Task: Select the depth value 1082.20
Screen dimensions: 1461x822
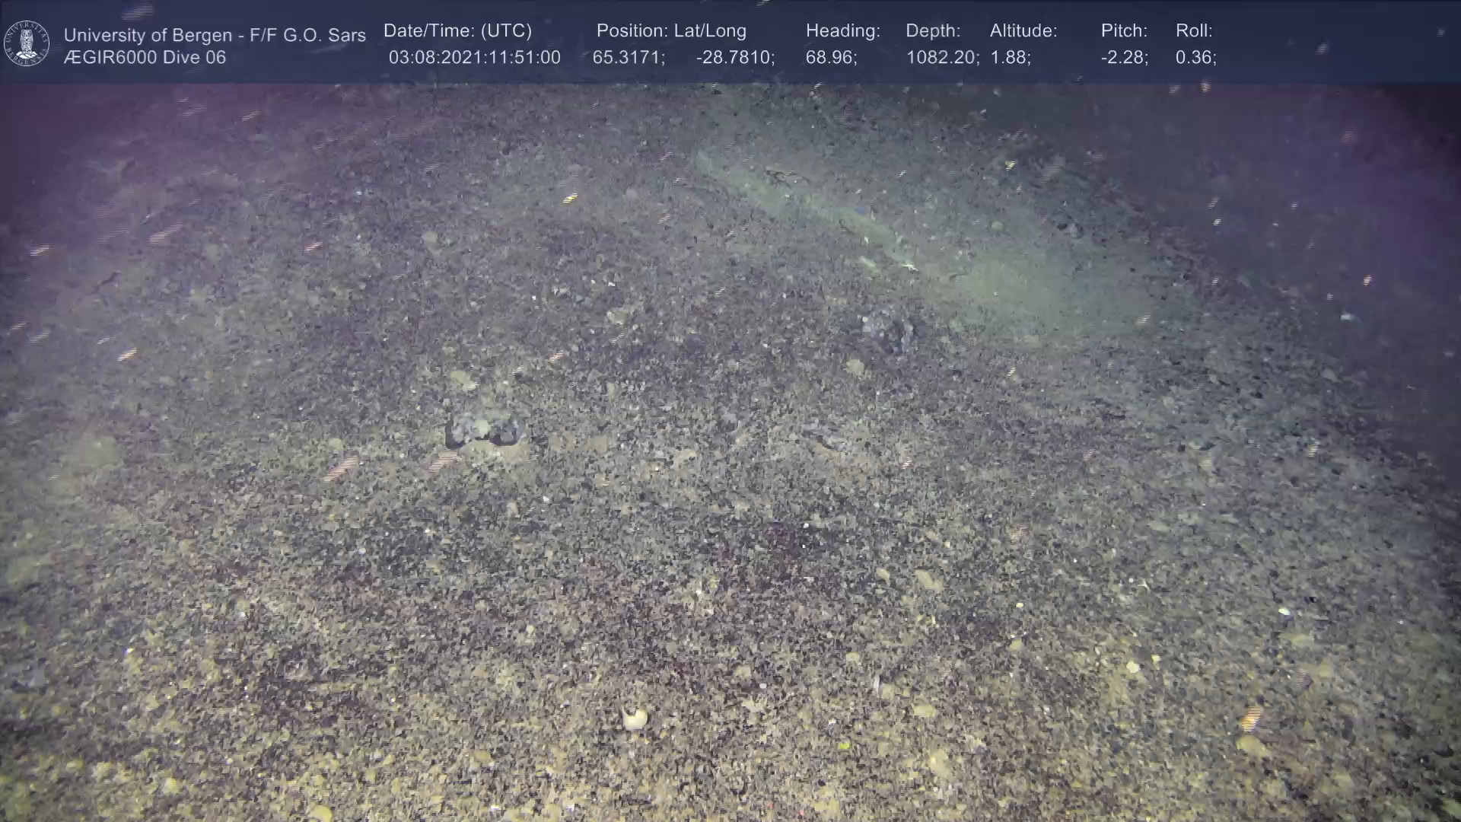Action: tap(942, 58)
